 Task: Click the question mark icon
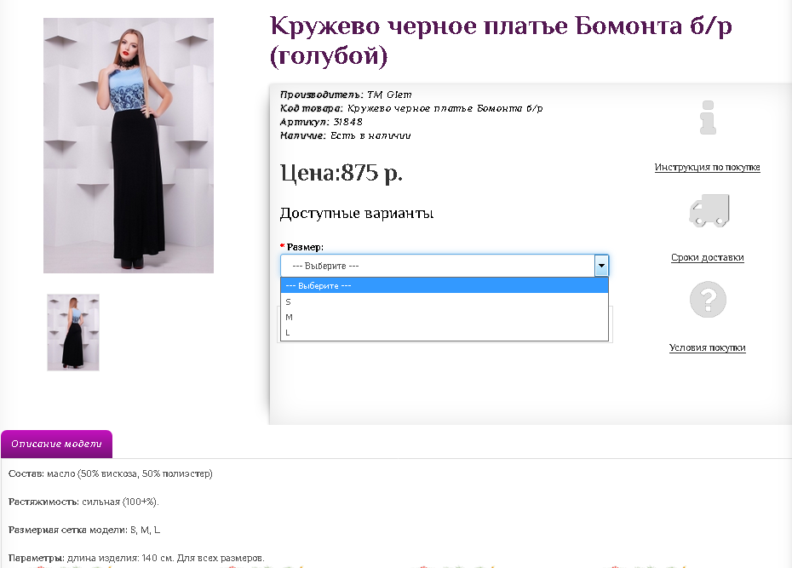(x=708, y=300)
